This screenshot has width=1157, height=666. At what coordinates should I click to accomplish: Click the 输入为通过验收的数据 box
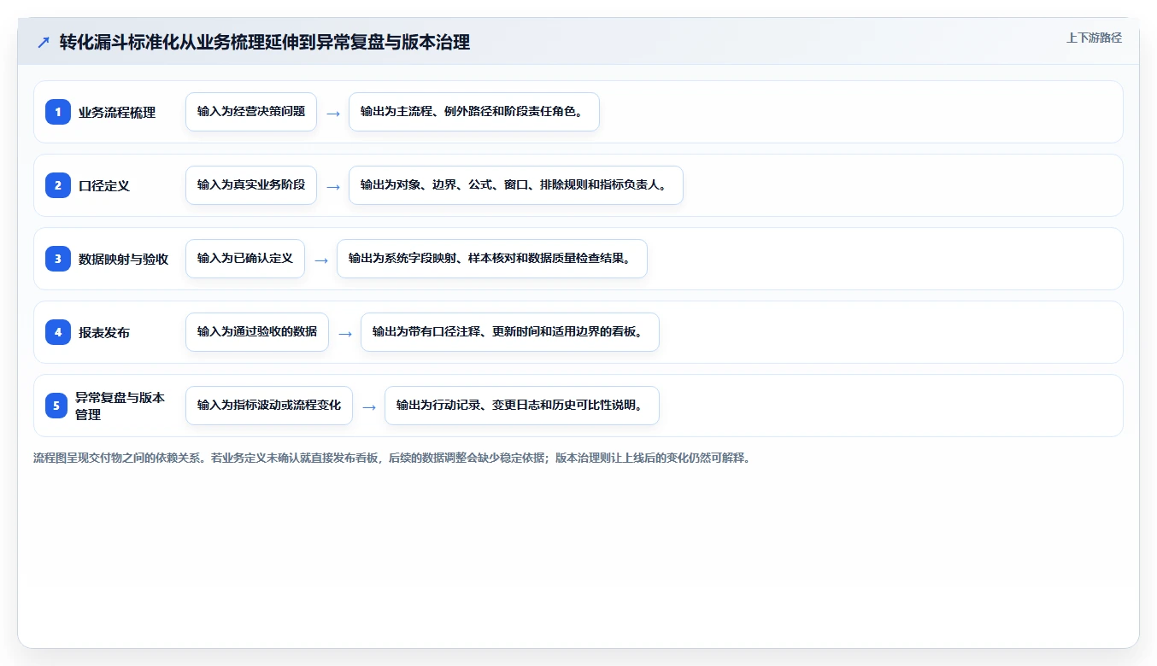(x=257, y=332)
